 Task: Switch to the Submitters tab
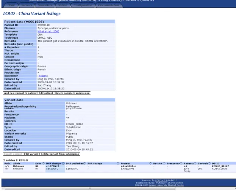[45, 5]
